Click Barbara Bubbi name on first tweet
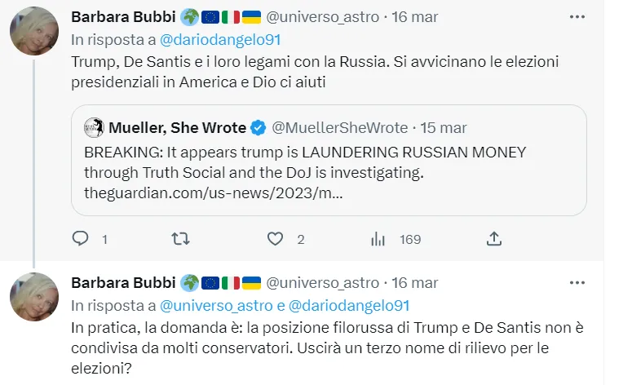 click(x=122, y=16)
